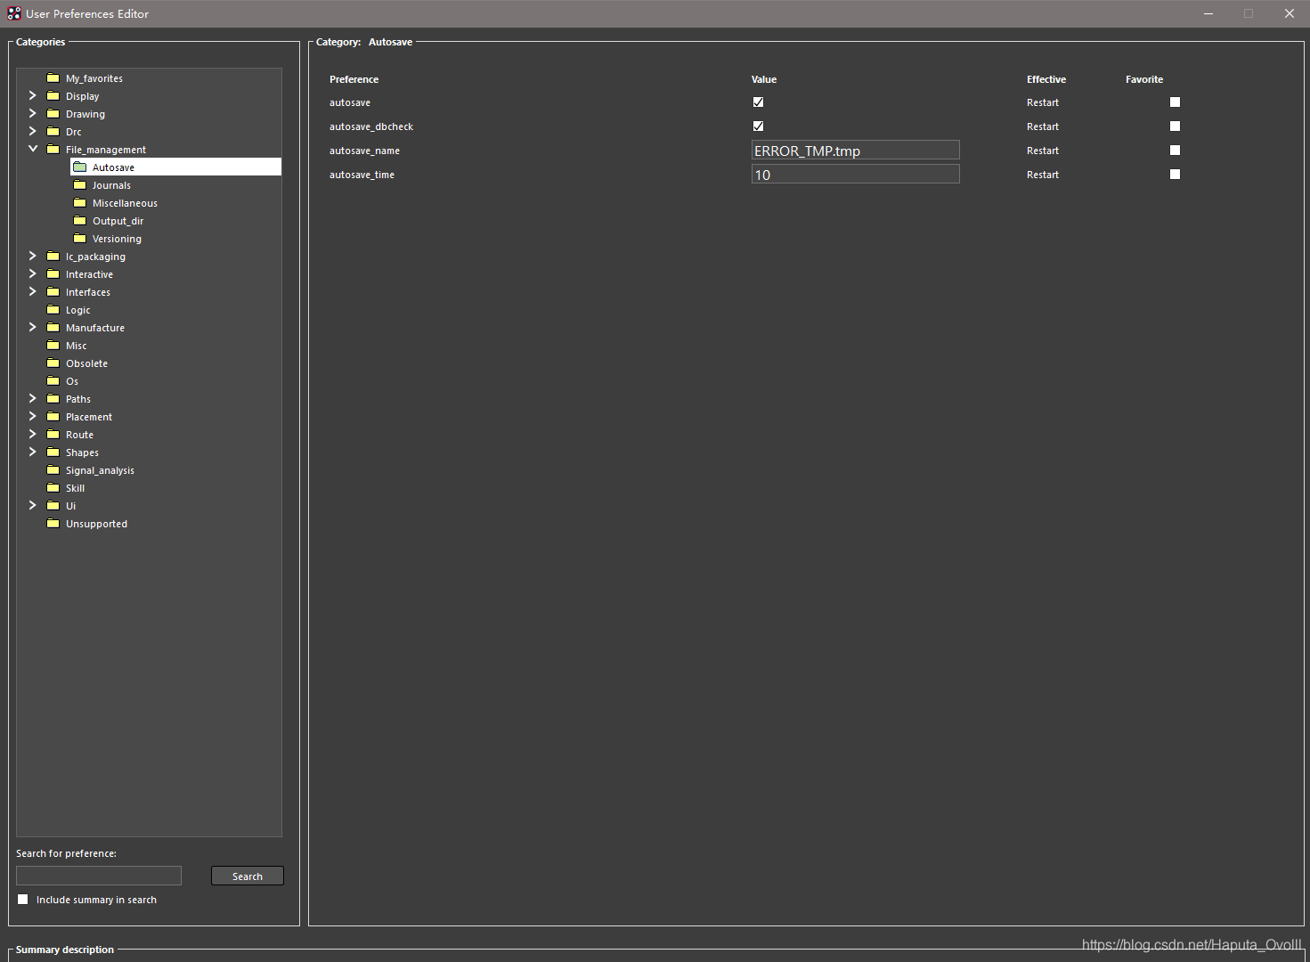This screenshot has width=1310, height=962.
Task: Click the autosave_dbcheck preference label
Action: coord(371,126)
